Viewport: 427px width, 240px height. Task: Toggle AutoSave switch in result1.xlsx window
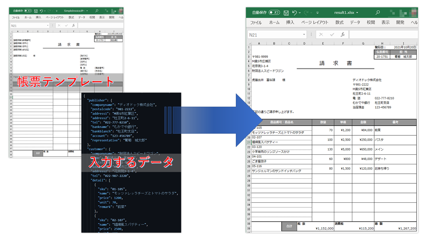[x=275, y=13]
